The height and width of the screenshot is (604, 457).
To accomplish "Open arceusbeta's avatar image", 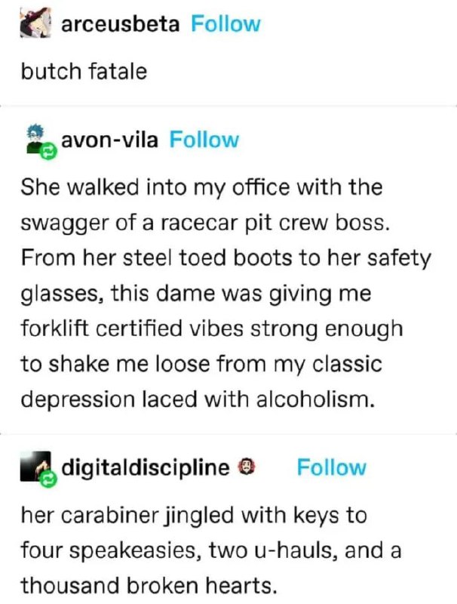I will pyautogui.click(x=35, y=23).
